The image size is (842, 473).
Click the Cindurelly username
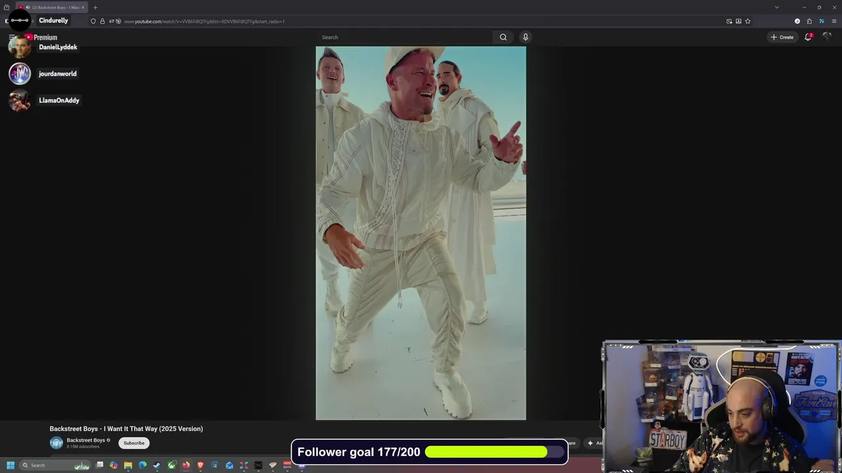pos(53,20)
